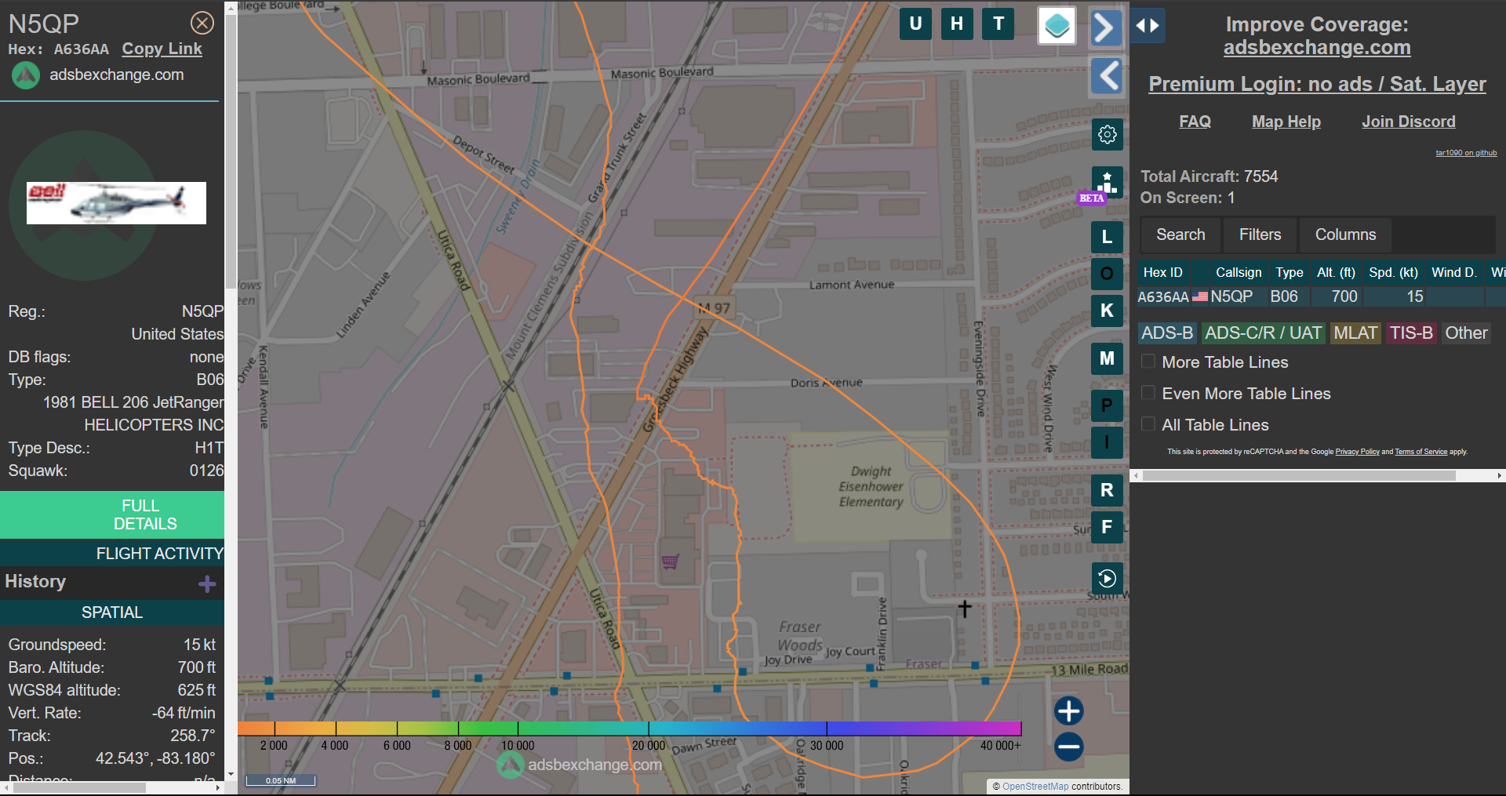
Task: Enable More Table Lines checkbox
Action: pos(1148,362)
